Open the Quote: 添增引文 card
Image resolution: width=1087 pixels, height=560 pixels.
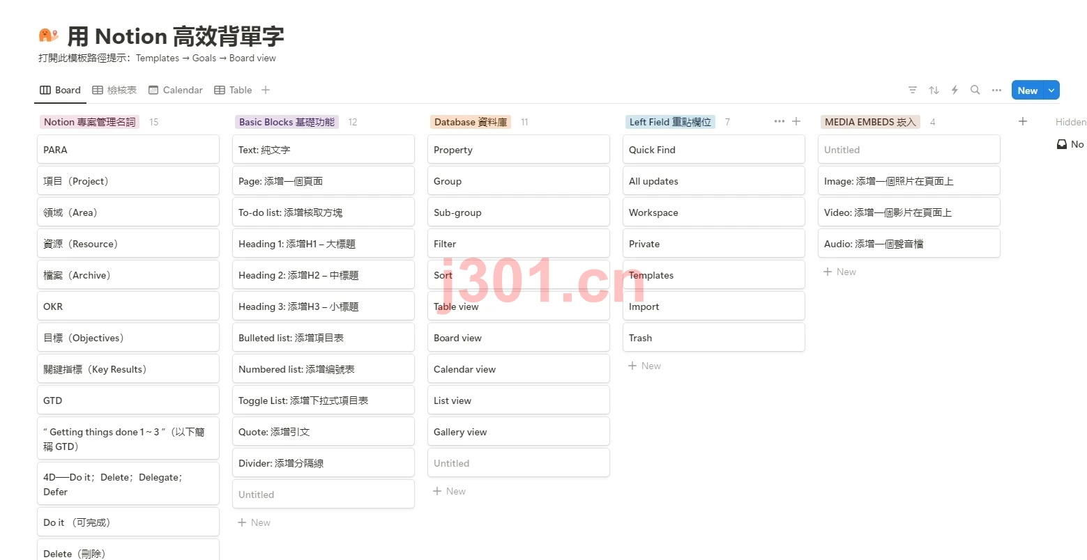[x=324, y=432]
